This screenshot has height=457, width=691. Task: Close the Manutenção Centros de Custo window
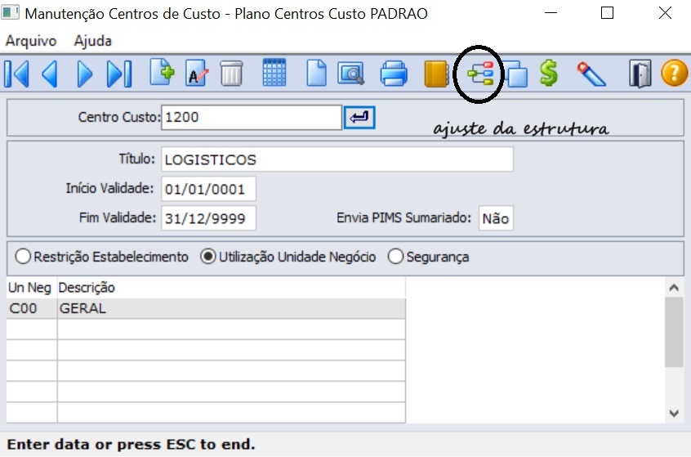click(665, 13)
